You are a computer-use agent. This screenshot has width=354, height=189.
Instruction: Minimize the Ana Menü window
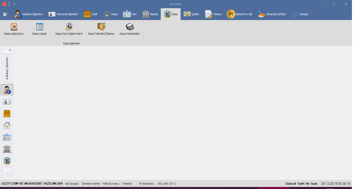point(322,4)
